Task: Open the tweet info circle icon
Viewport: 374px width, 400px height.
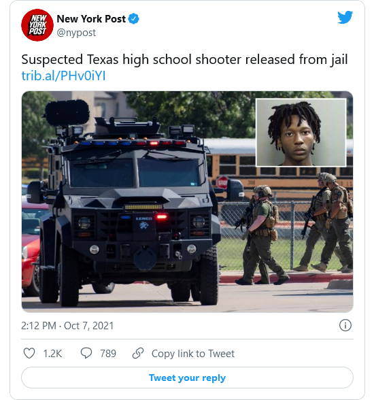Action: pos(345,325)
